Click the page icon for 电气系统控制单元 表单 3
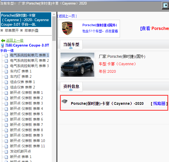The image size is (169, 162). [x=6, y=66]
